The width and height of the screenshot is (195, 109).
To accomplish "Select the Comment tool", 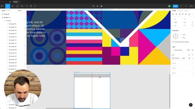I will (x=35, y=6).
